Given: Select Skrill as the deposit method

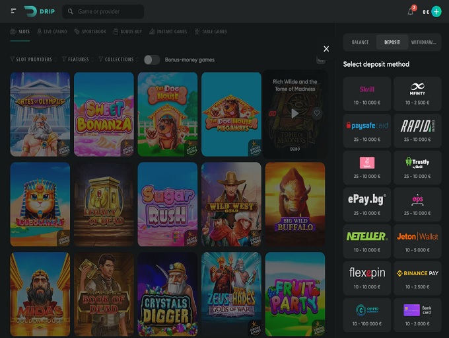Looking at the screenshot, I should [366, 93].
